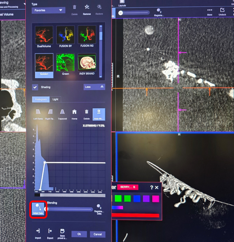Viewport: 234px width, 242px height.
Task: Pick the blue color swatch
Action: point(137,199)
